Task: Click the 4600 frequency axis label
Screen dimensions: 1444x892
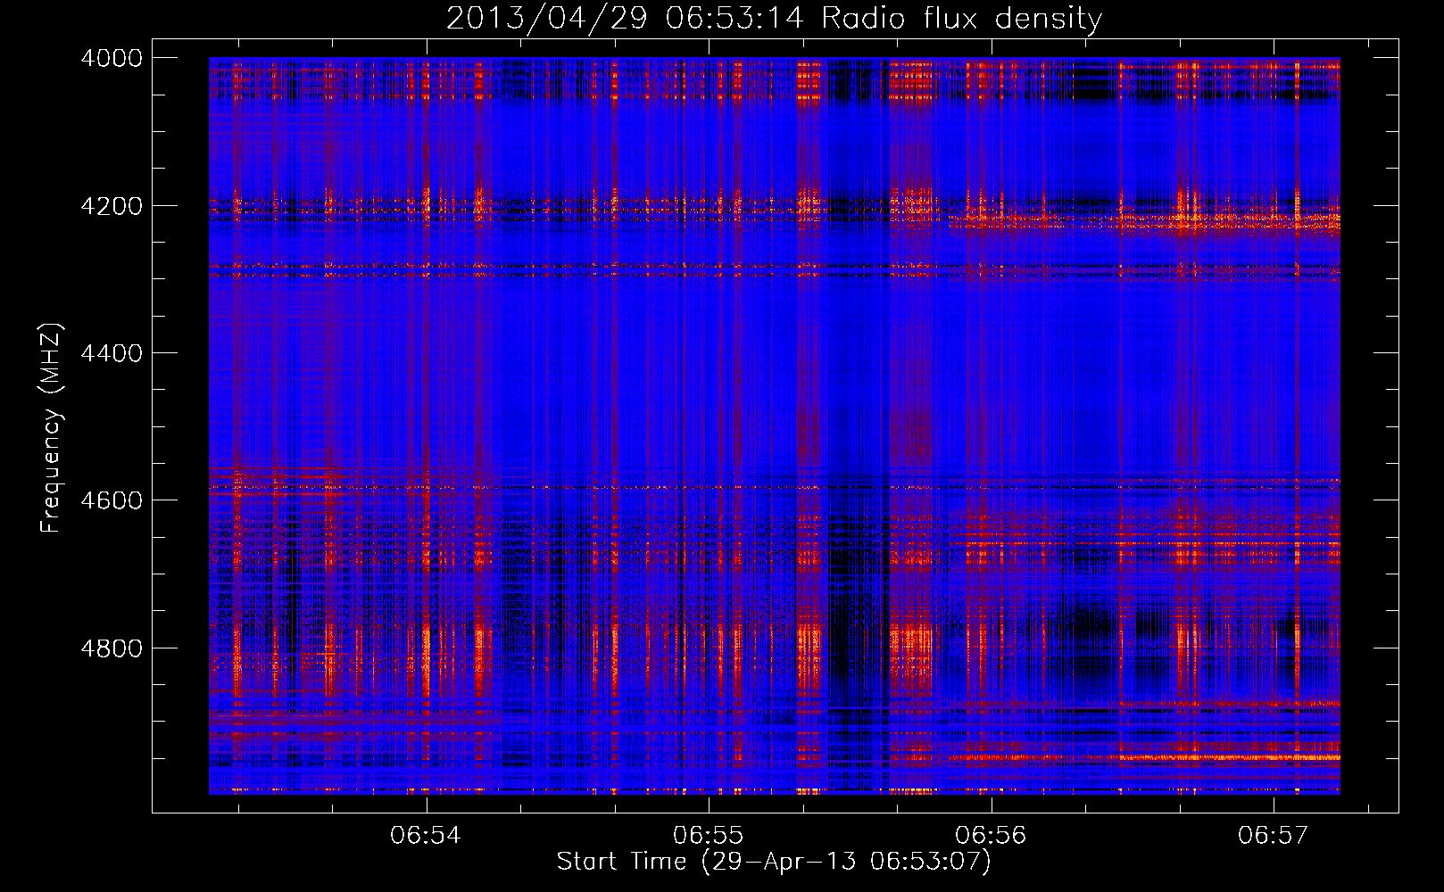Action: click(x=112, y=500)
